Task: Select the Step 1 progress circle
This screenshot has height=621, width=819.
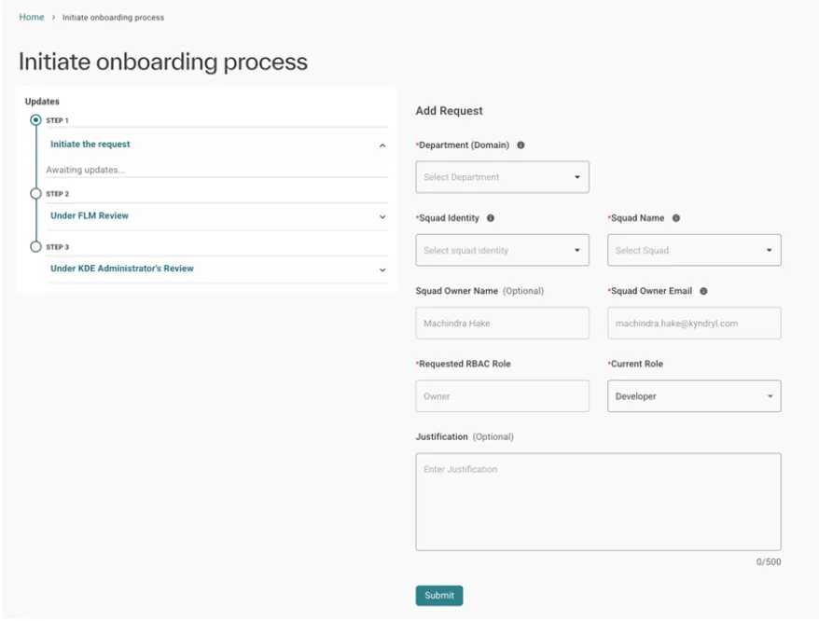Action: coord(35,120)
